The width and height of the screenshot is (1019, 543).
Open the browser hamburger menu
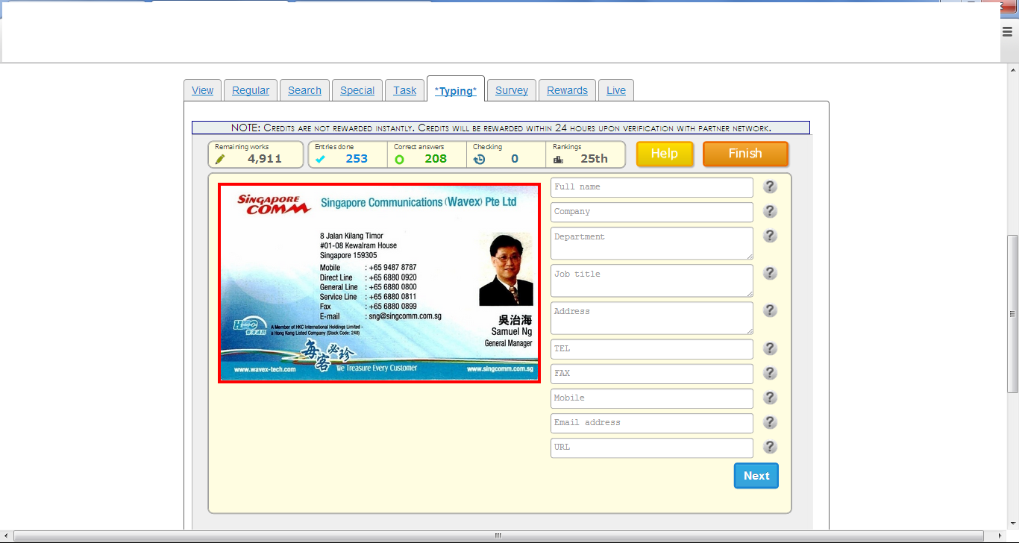click(x=1007, y=31)
